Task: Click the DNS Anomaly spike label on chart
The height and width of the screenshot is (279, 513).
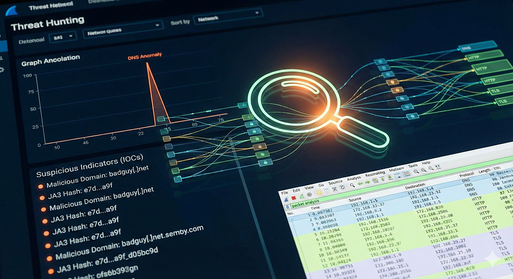Action: coord(145,56)
